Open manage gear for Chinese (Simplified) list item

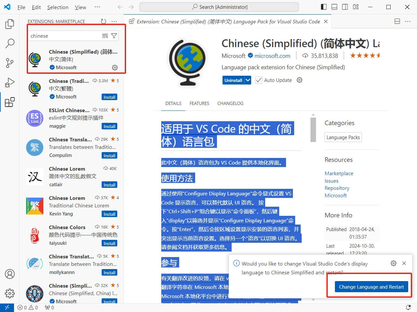pyautogui.click(x=115, y=68)
